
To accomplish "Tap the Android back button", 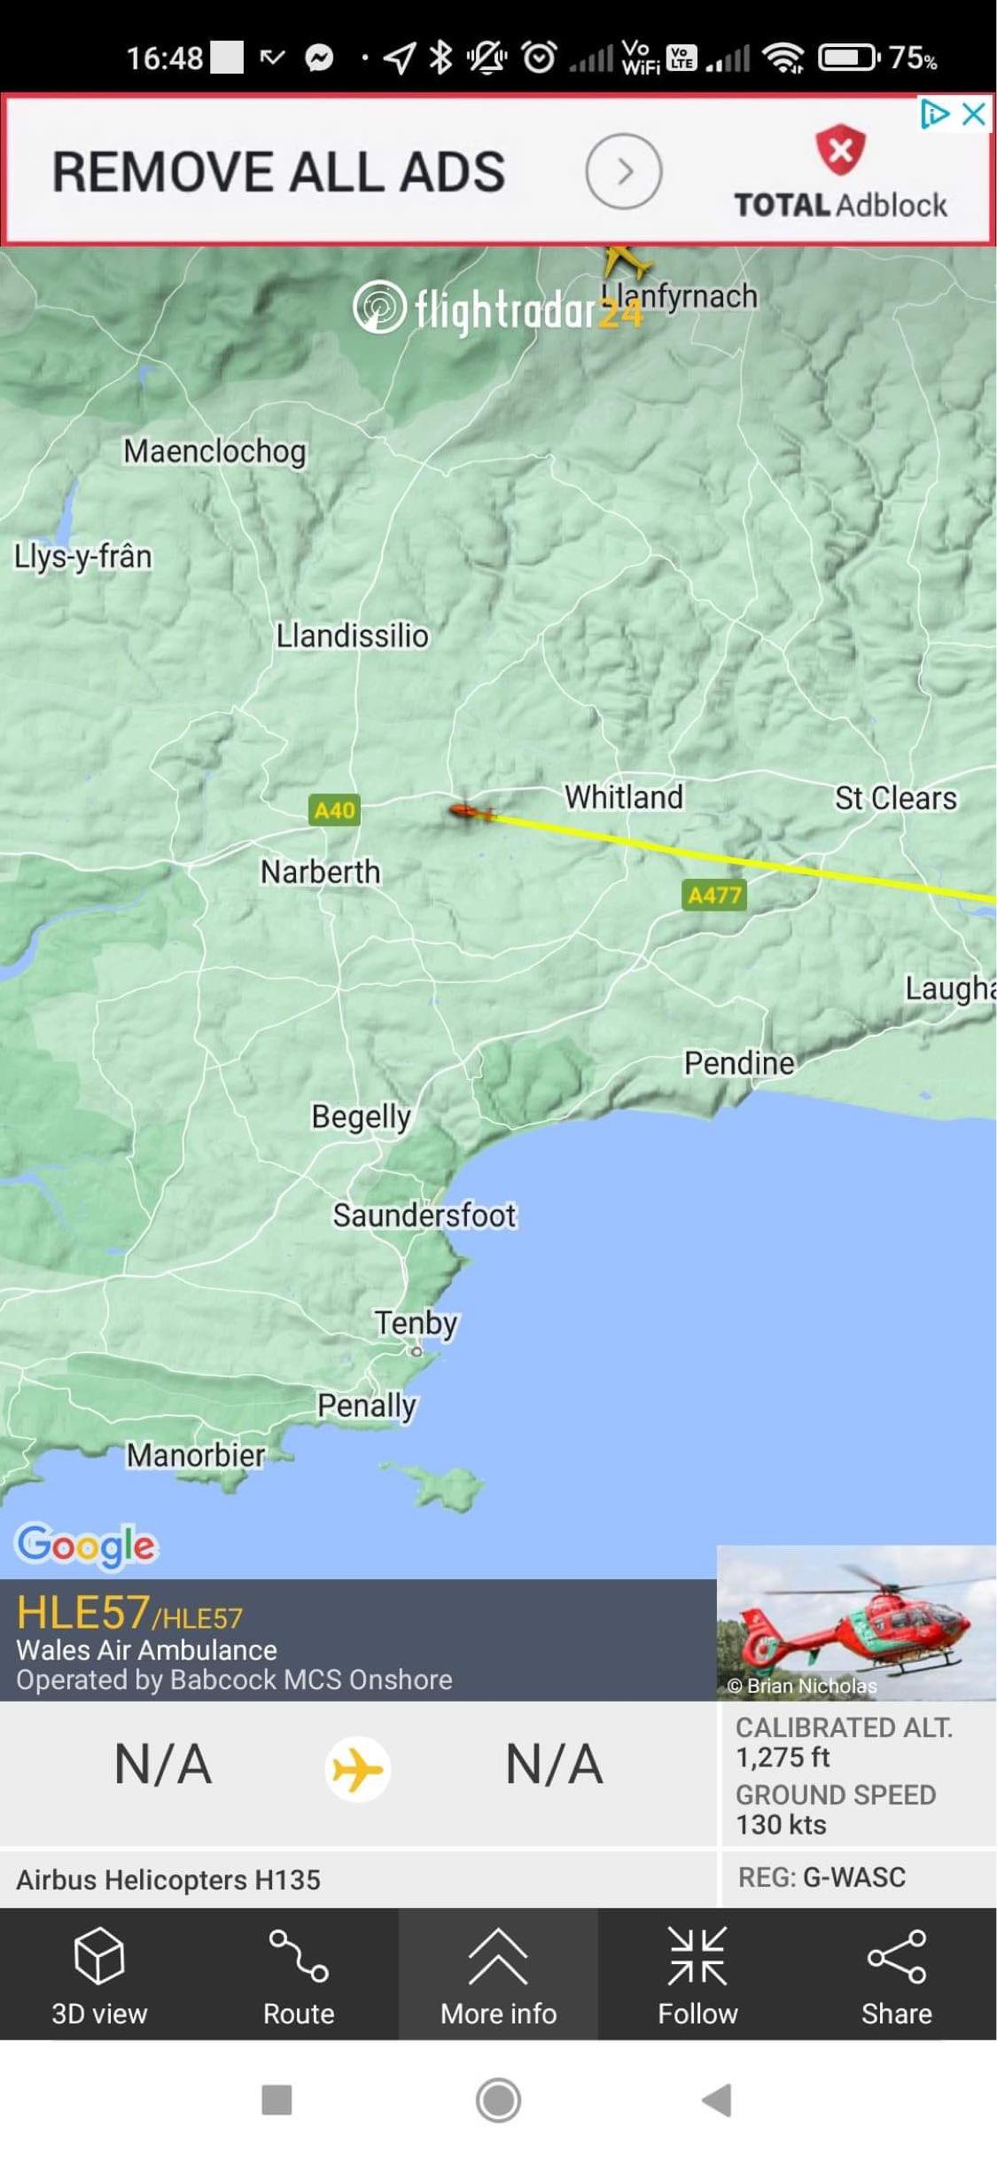I will click(x=716, y=2100).
